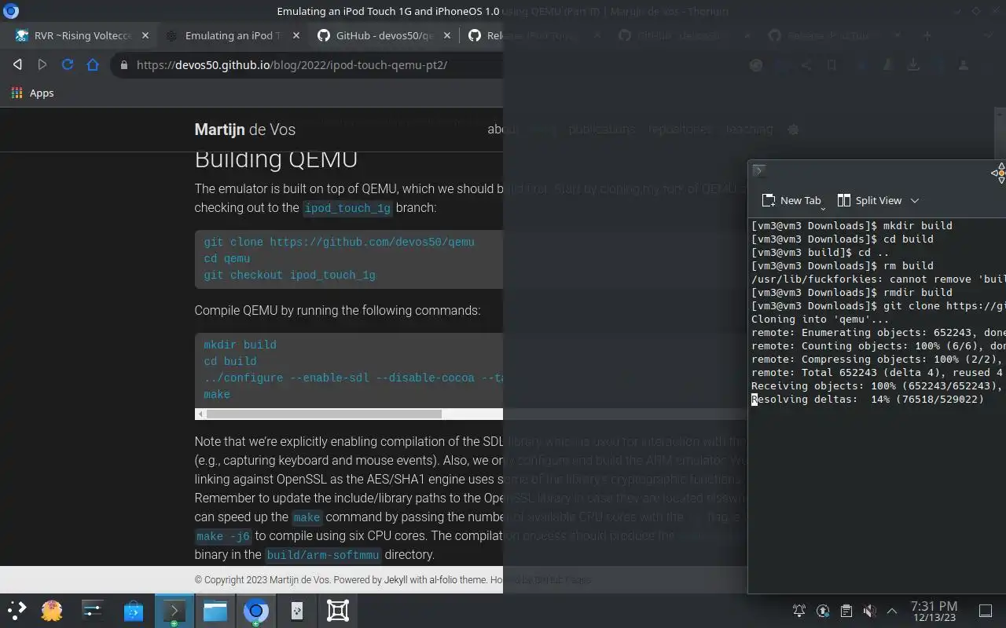Screen dimensions: 1006x628
Task: Open notifications bell in system tray
Action: tap(799, 611)
